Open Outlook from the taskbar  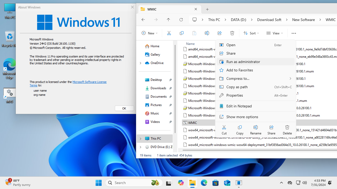click(227, 183)
